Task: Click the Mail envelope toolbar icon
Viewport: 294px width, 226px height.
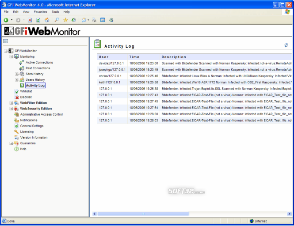Action: tap(84, 20)
